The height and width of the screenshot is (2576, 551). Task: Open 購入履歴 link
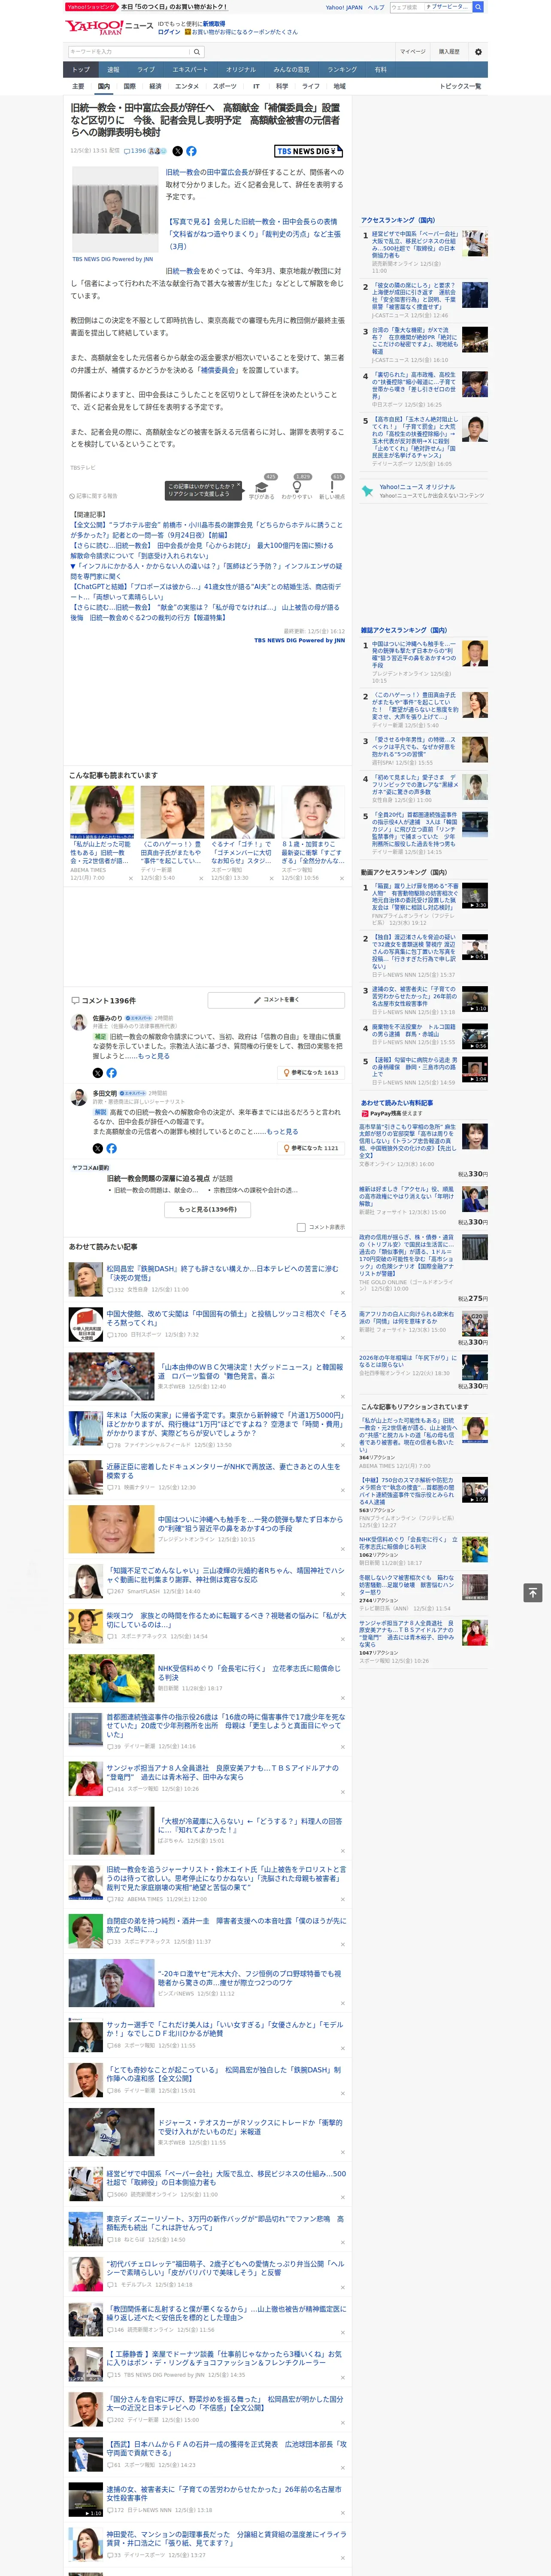coord(449,51)
